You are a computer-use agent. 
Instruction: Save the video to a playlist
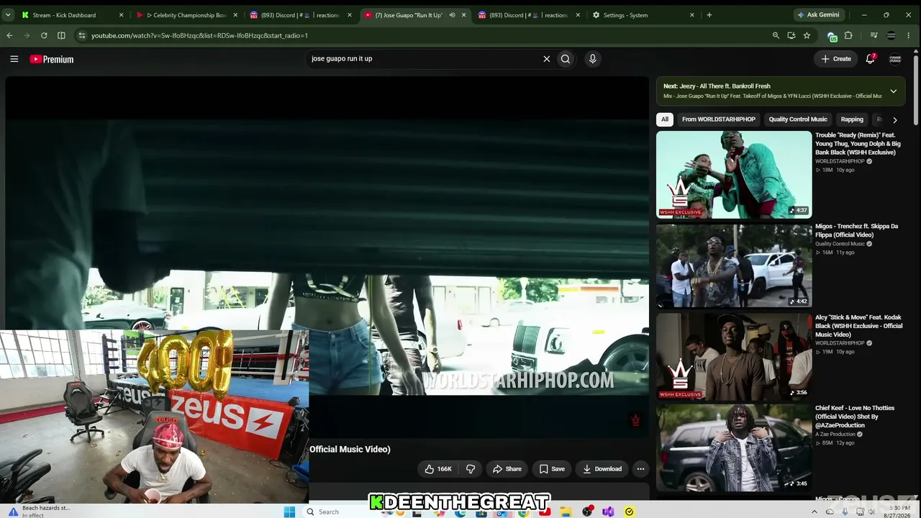click(552, 469)
